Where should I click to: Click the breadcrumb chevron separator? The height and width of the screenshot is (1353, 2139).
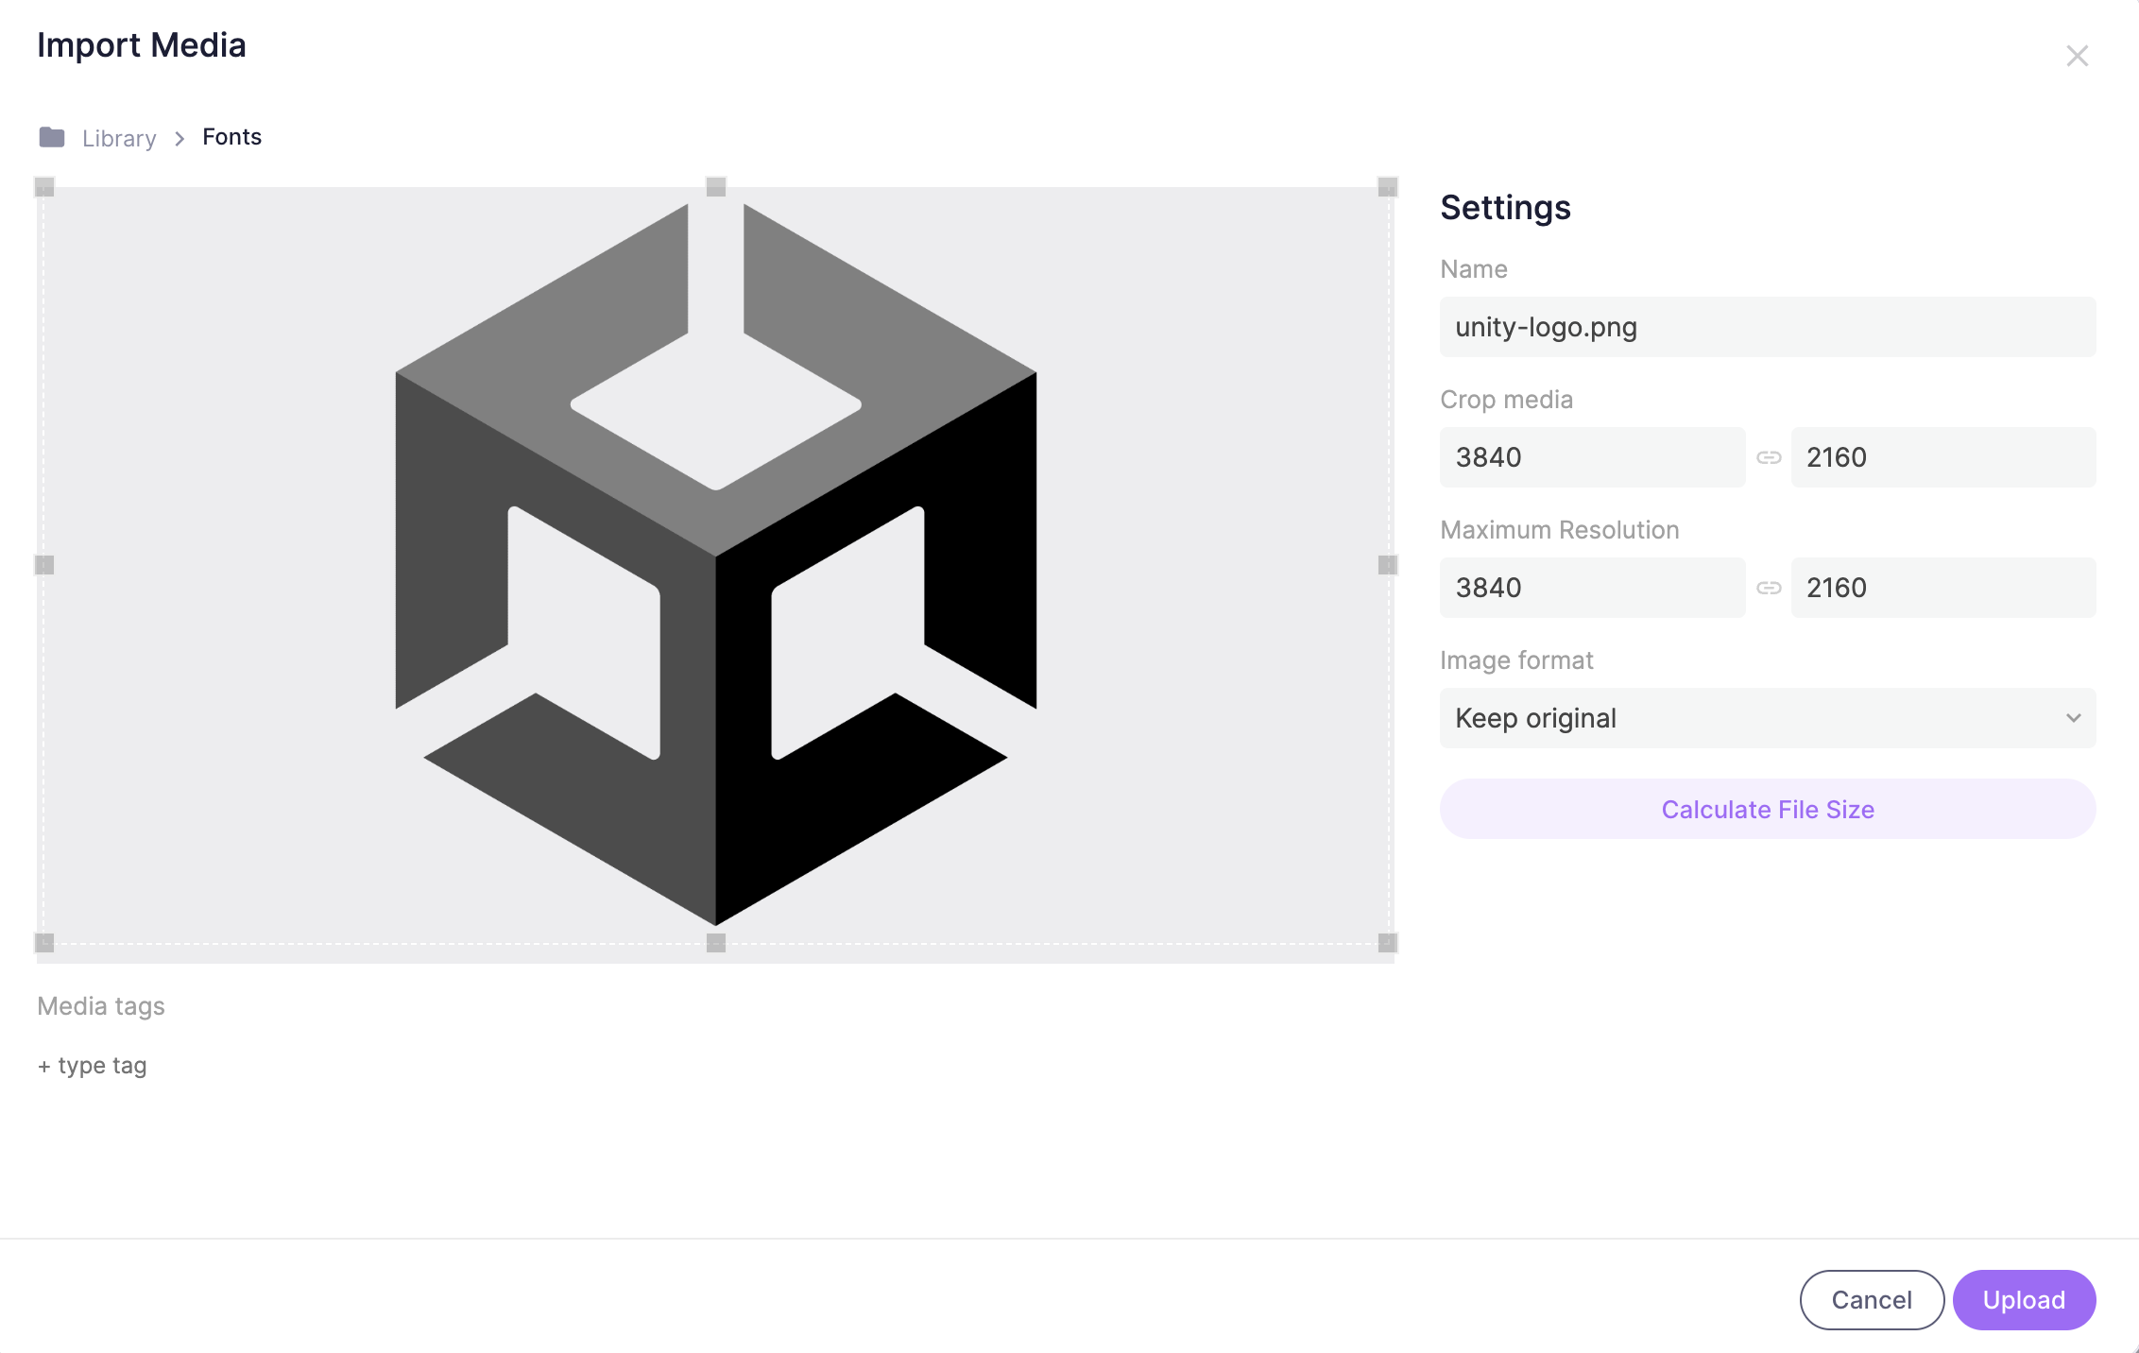[180, 139]
